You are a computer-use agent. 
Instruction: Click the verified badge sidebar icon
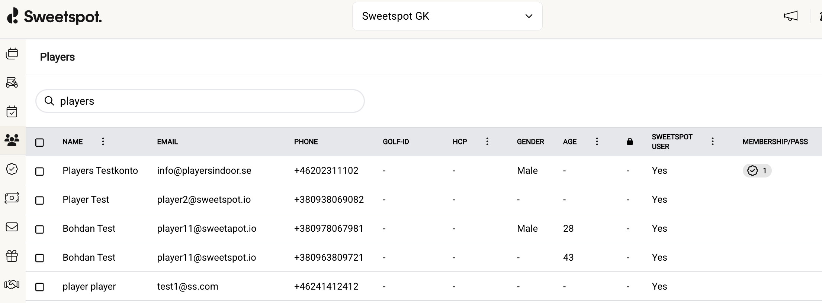[x=12, y=169]
